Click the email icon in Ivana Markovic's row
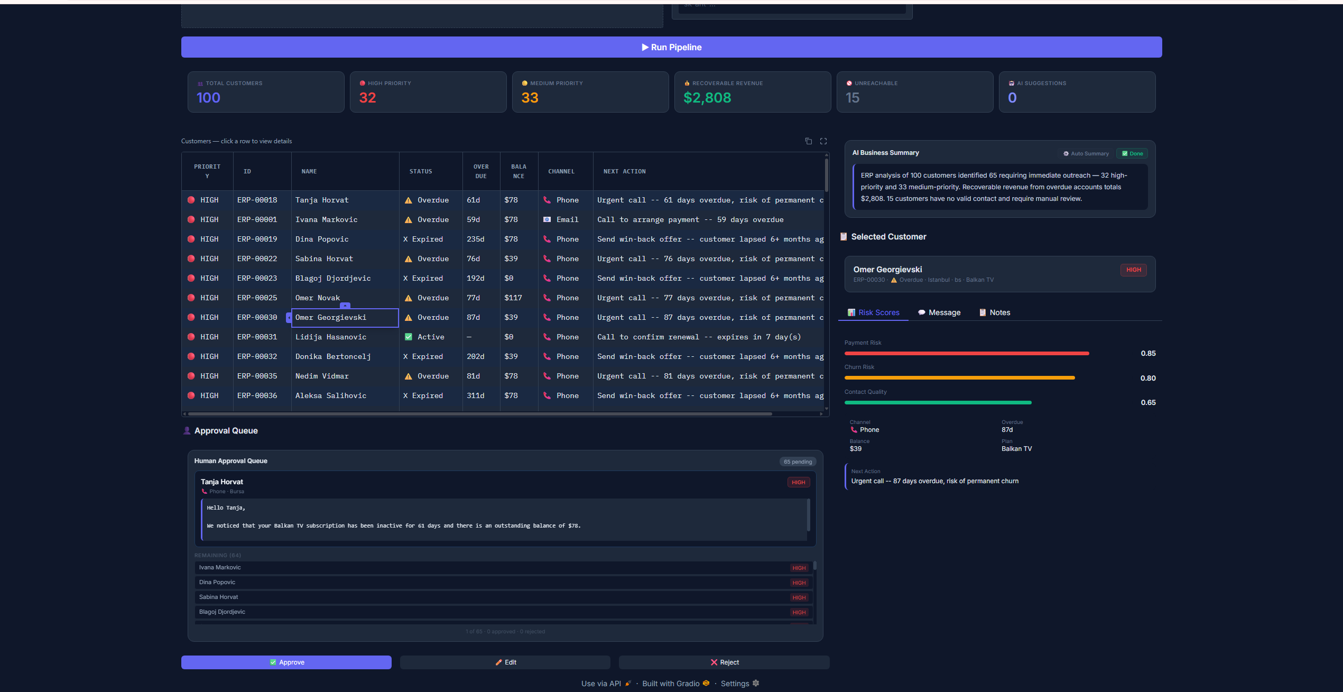The width and height of the screenshot is (1343, 692). (547, 219)
